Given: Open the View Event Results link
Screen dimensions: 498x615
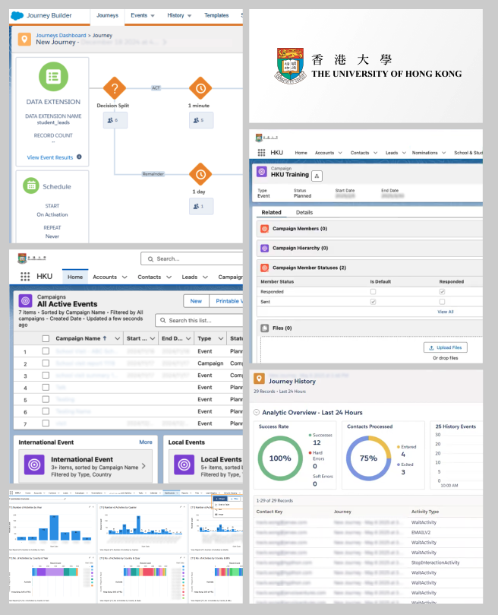Looking at the screenshot, I should click(50, 157).
